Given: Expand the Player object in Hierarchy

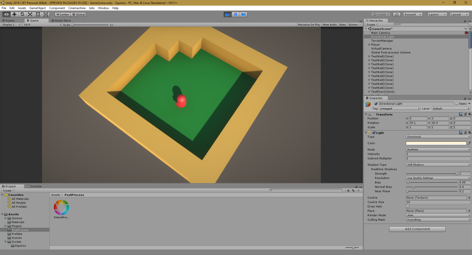Looking at the screenshot, I should pyautogui.click(x=369, y=45).
